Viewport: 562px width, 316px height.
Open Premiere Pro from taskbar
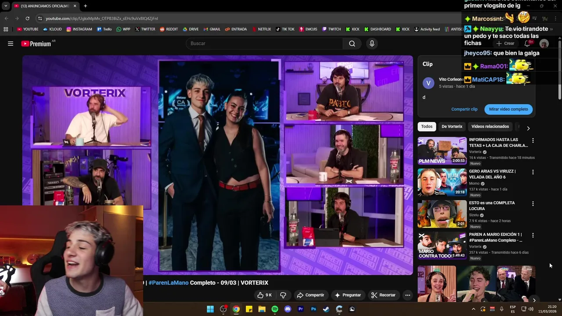pyautogui.click(x=301, y=309)
